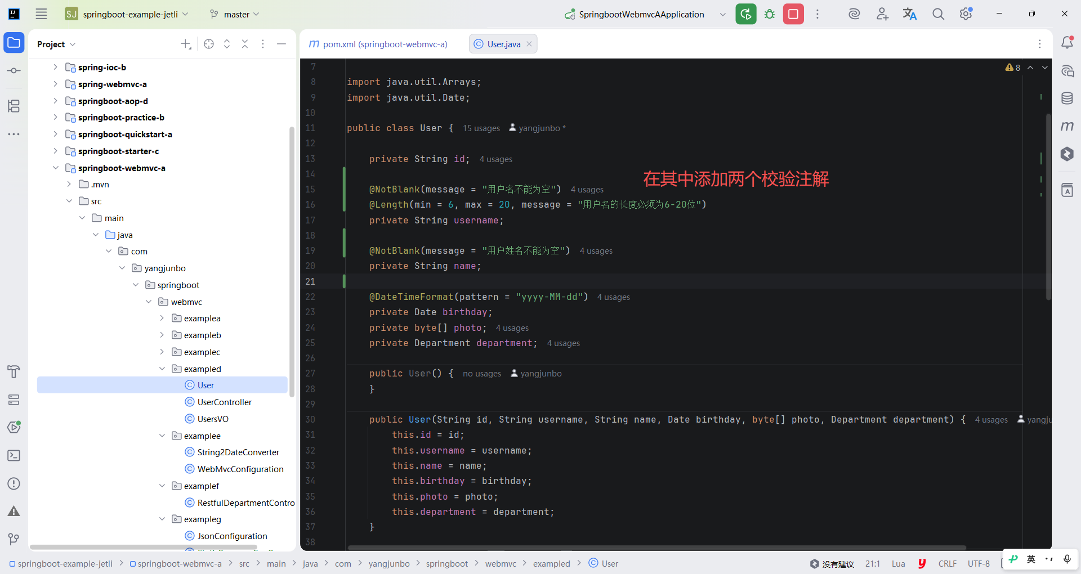The width and height of the screenshot is (1081, 574).
Task: Open more run actions menu
Action: coord(818,14)
